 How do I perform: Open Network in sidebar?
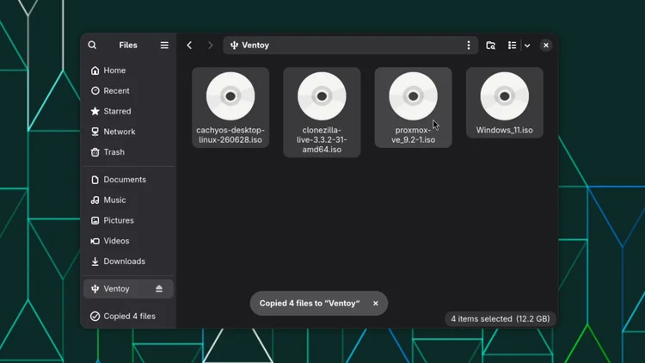tap(128, 132)
